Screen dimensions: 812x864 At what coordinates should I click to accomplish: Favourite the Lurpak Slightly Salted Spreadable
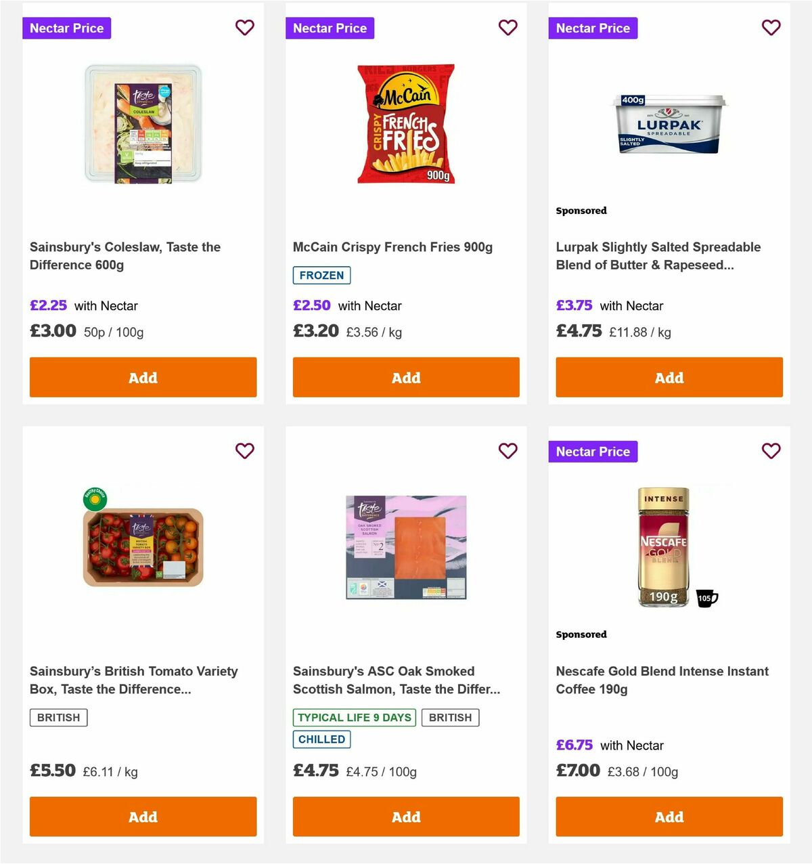point(771,28)
